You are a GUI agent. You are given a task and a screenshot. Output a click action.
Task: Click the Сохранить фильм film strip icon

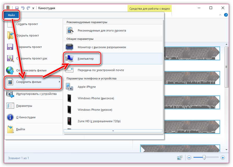[x=10, y=82]
